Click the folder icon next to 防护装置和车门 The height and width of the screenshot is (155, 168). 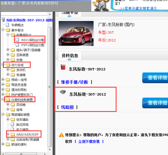click(x=8, y=95)
